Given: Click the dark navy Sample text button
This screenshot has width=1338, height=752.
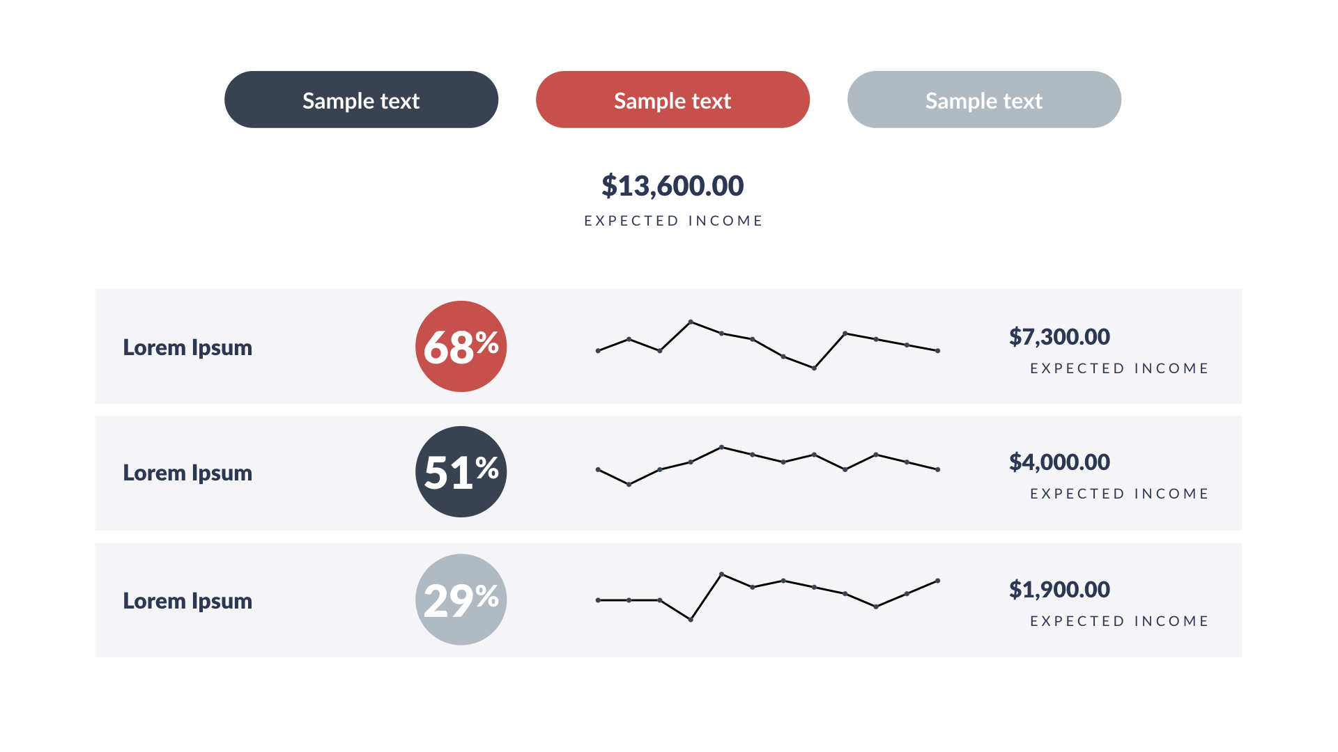Looking at the screenshot, I should coord(361,100).
